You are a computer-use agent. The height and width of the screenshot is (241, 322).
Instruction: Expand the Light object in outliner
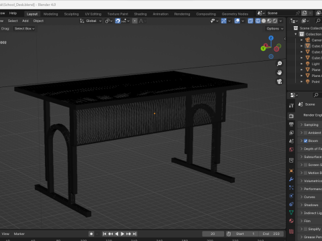301,64
